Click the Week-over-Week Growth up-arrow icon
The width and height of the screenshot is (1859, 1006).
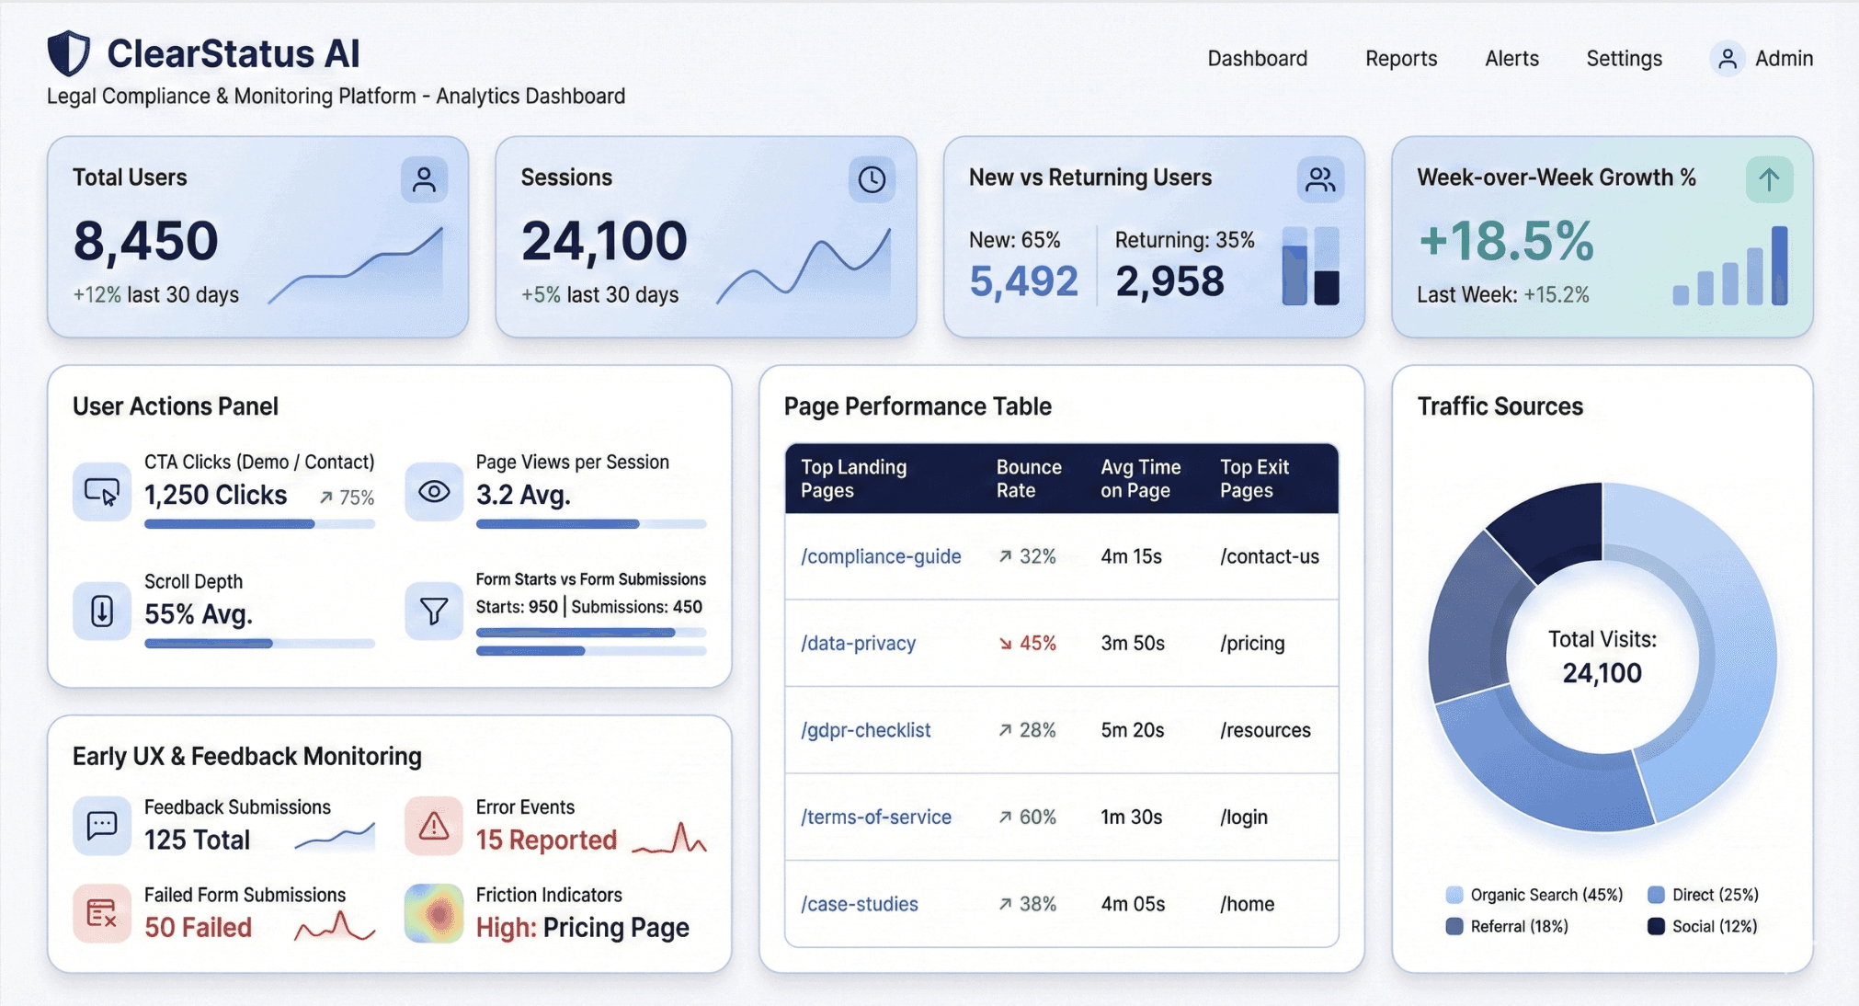pyautogui.click(x=1769, y=179)
